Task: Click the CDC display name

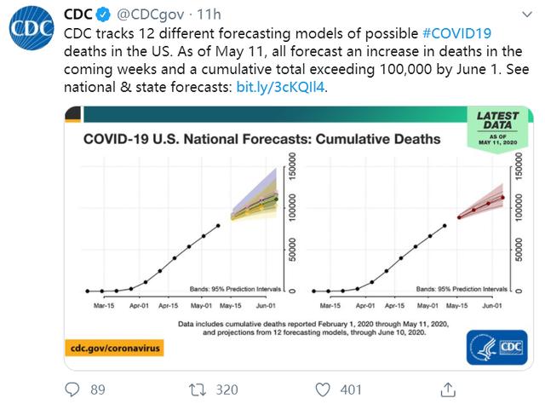Action: tap(78, 15)
